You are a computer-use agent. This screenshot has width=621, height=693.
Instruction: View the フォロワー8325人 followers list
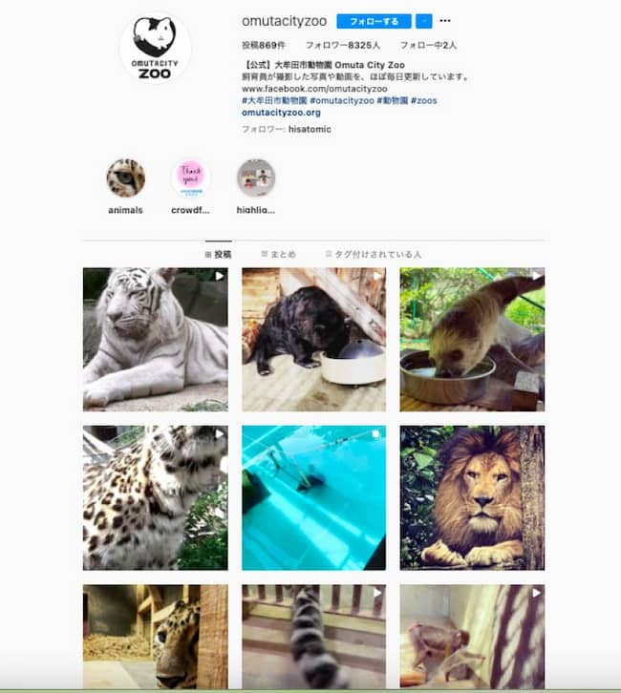point(343,45)
